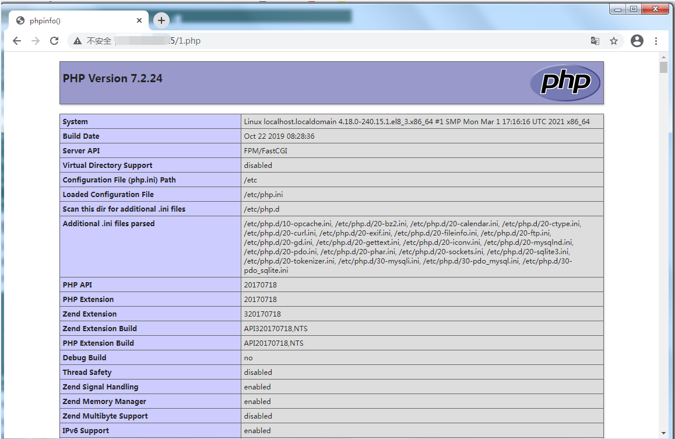Click the '/etc/php.ini' value
Viewport: 675px width, 439px height.
point(263,195)
